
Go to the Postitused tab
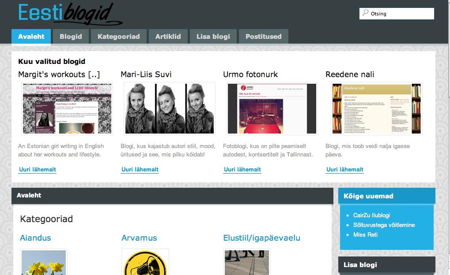tap(264, 37)
